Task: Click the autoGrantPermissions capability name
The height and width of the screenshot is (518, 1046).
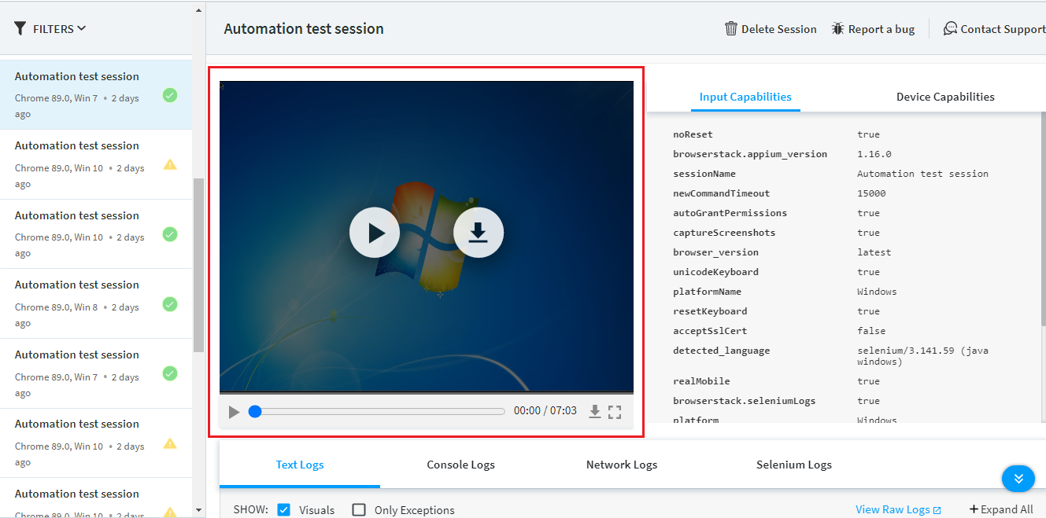Action: 730,213
